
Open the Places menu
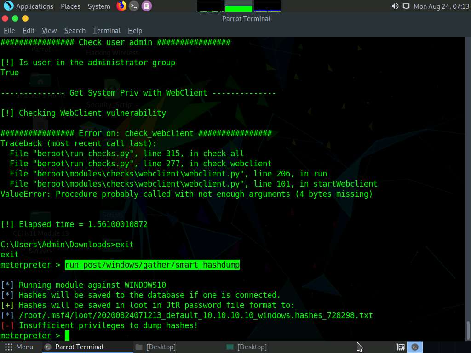pos(70,6)
